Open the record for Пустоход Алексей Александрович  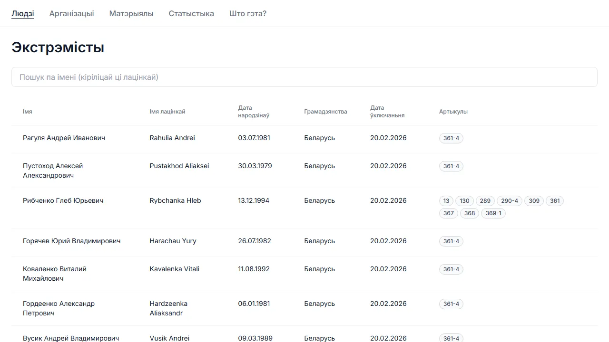(53, 171)
